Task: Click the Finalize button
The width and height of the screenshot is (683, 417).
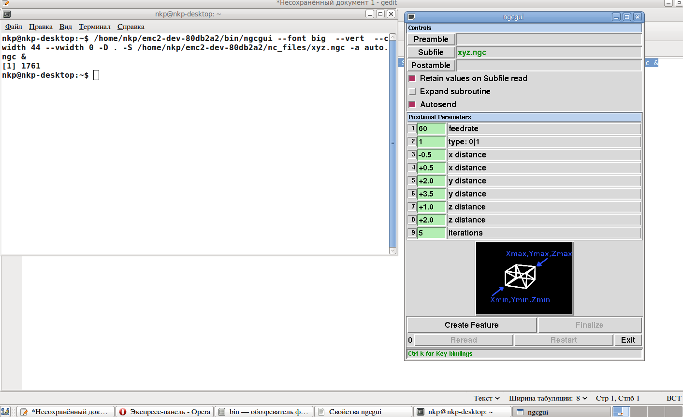Action: (x=590, y=325)
